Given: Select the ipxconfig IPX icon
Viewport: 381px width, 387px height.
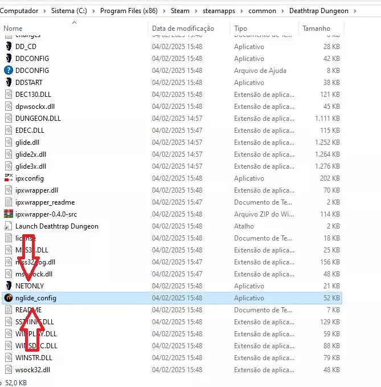Looking at the screenshot, I should (9, 178).
